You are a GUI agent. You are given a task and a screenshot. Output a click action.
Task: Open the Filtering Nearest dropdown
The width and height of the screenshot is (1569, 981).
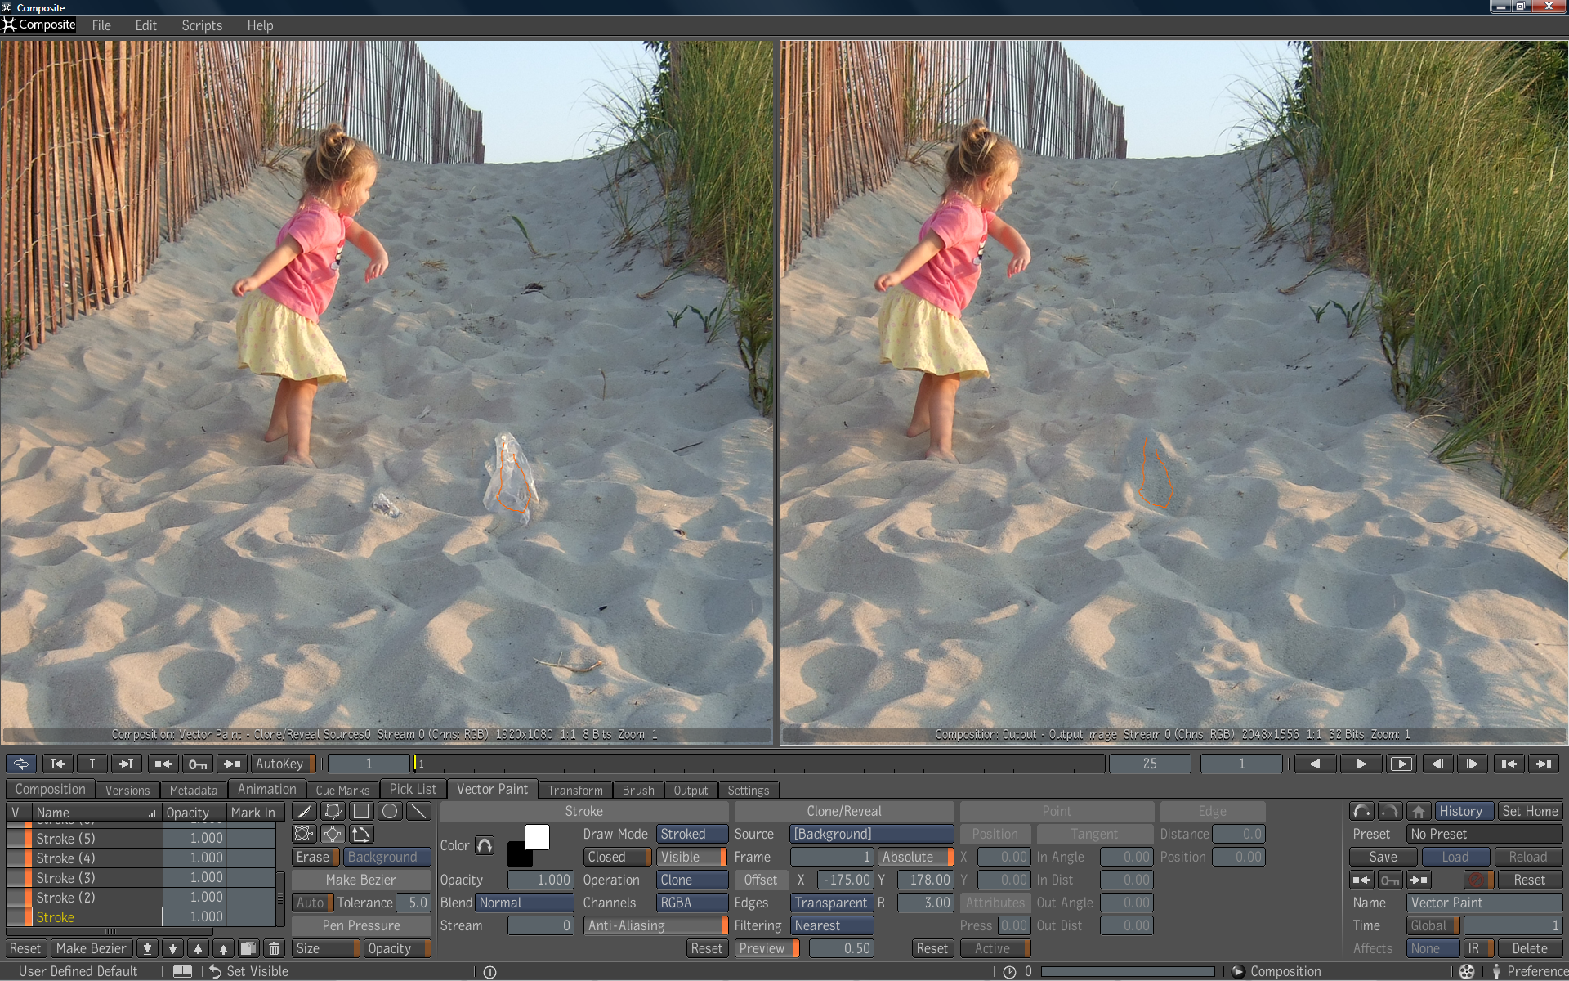[831, 925]
